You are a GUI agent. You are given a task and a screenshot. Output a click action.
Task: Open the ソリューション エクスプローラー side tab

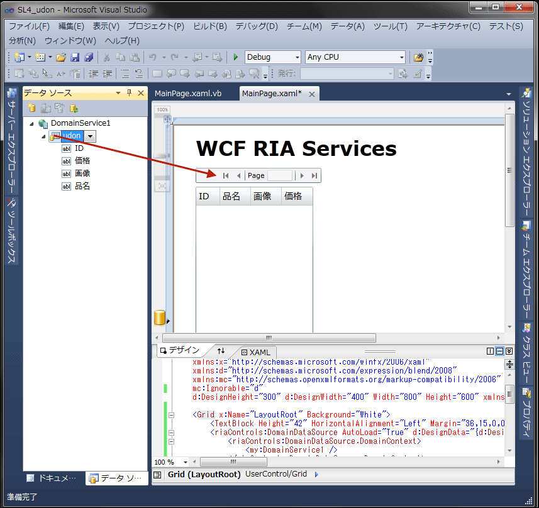click(526, 152)
